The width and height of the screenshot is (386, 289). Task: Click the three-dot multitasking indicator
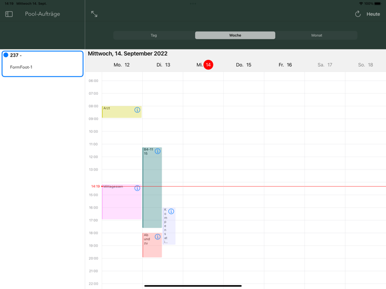pos(193,4)
